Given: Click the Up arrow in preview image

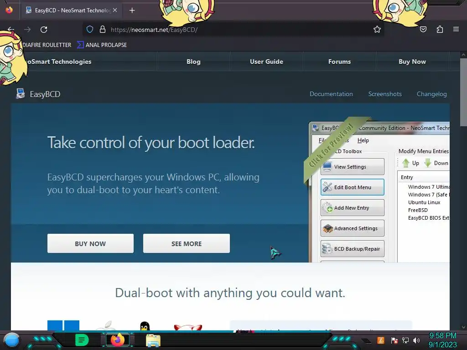Looking at the screenshot, I should (x=410, y=163).
